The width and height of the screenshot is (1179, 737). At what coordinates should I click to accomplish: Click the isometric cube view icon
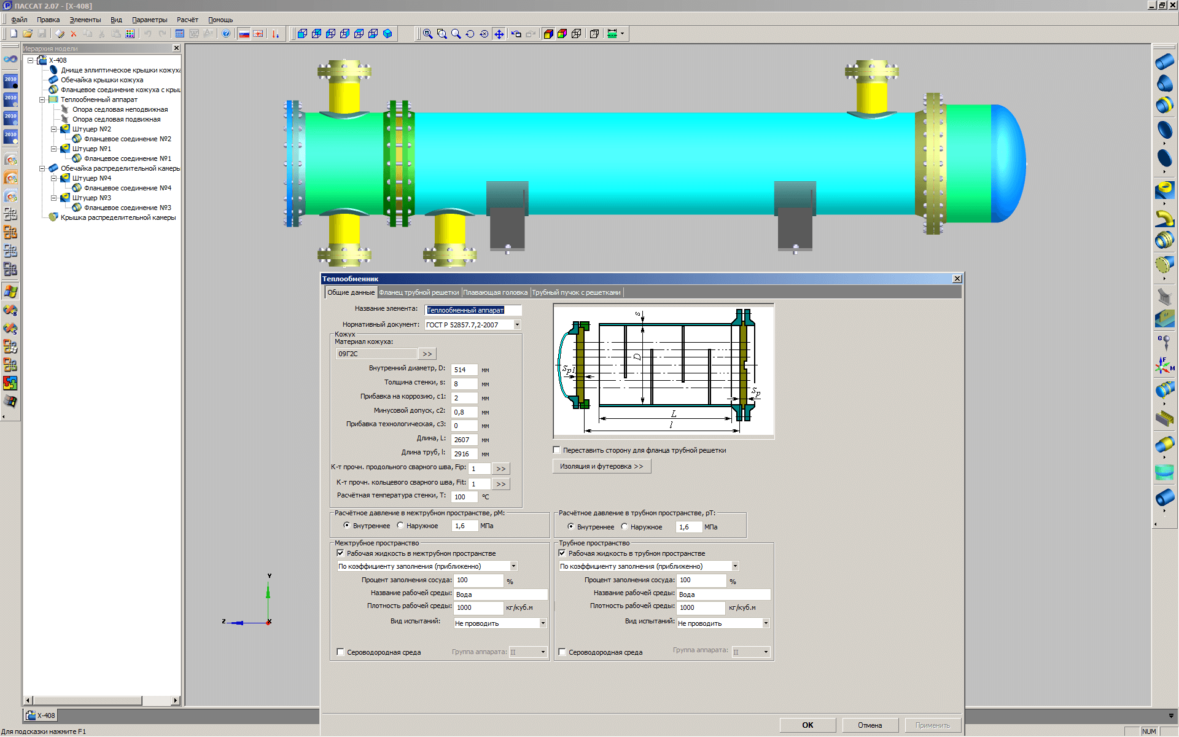coord(387,34)
